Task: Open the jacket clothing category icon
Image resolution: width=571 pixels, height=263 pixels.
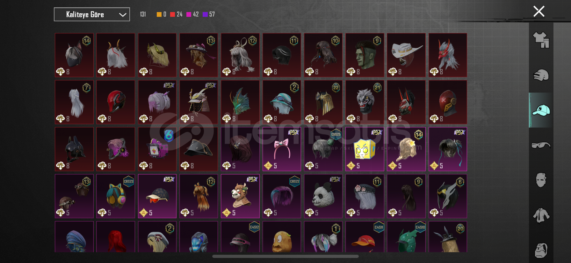Action: tap(541, 215)
